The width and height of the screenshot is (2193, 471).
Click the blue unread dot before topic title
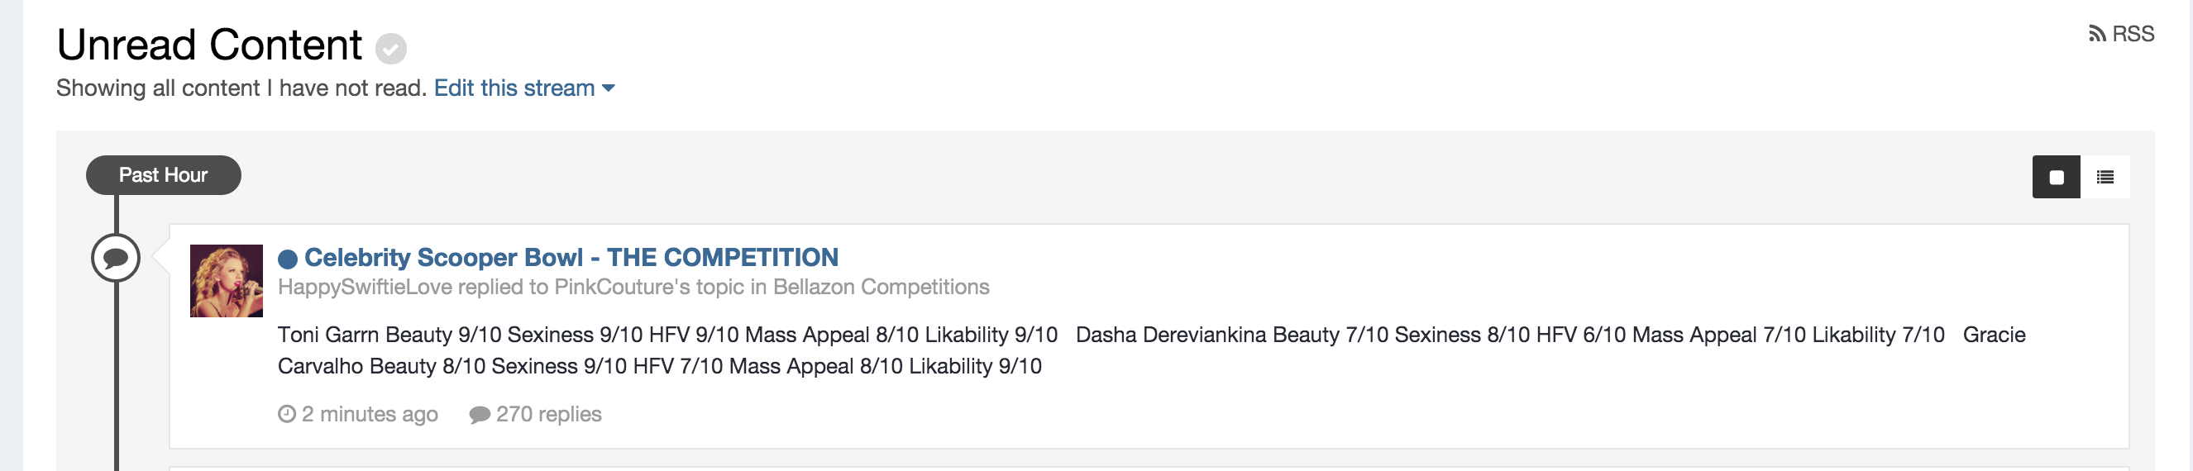point(288,259)
